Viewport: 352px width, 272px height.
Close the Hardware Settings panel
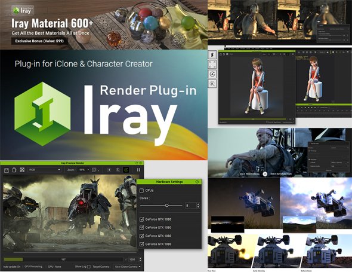click(x=197, y=182)
